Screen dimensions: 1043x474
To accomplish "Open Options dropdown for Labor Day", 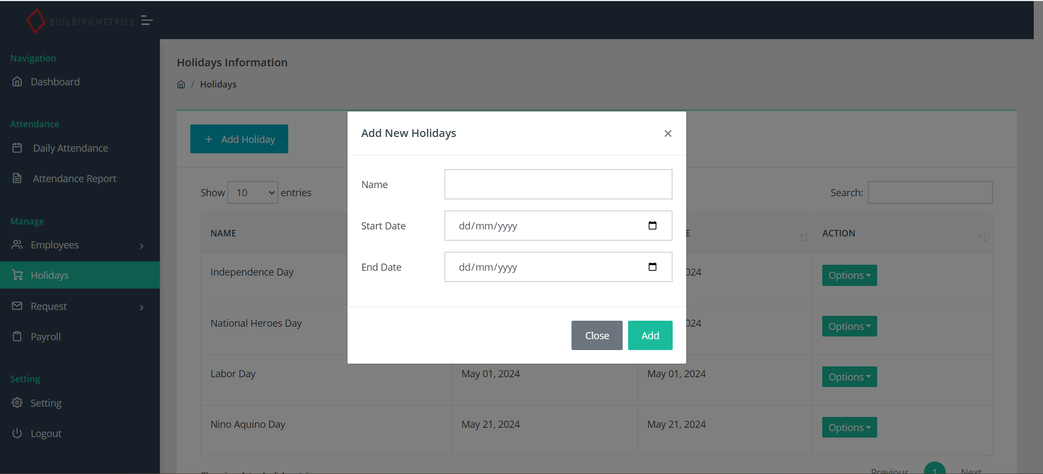I will (849, 377).
